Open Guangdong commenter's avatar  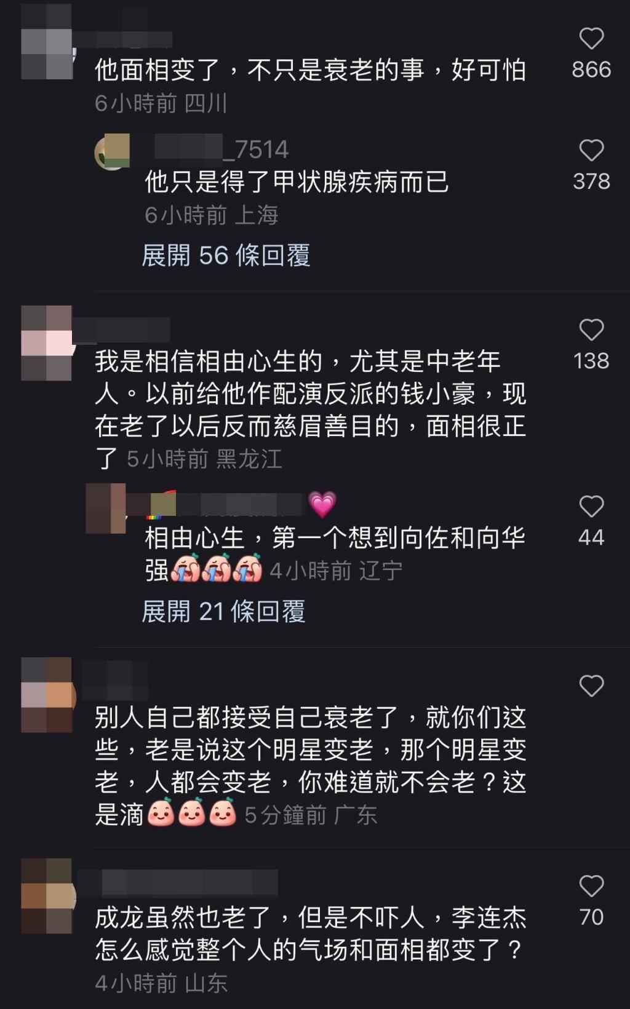[47, 695]
